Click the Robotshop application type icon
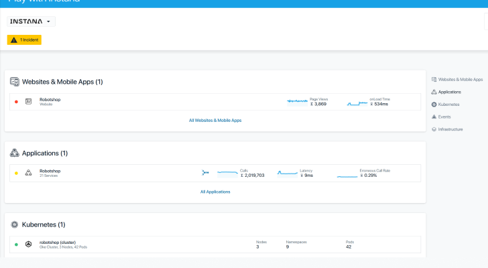Screen dimensions: 488x268 point(28,173)
